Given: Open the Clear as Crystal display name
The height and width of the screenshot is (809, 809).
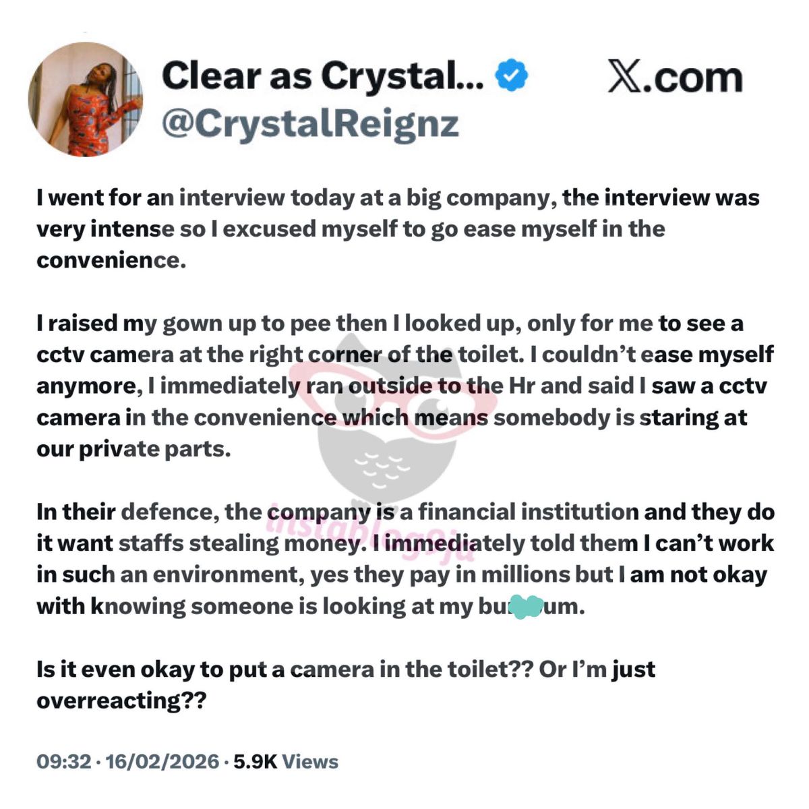Looking at the screenshot, I should (322, 76).
